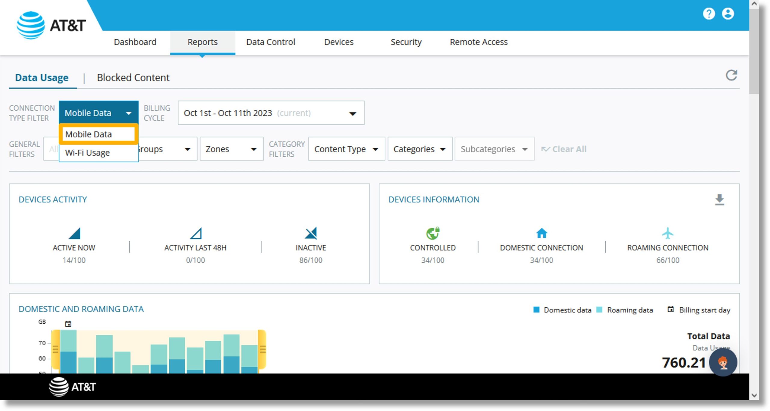Click the AT&T logo in footer
Image resolution: width=770 pixels, height=411 pixels.
click(x=72, y=387)
